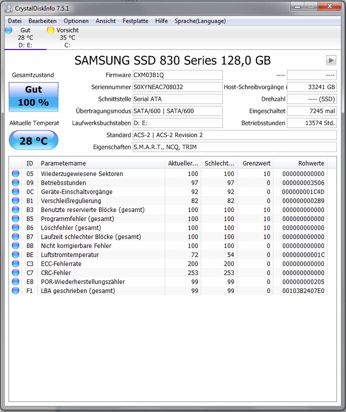Click the Betriebsstunden value 13574 Std.
This screenshot has width=346, height=412.
(312, 123)
